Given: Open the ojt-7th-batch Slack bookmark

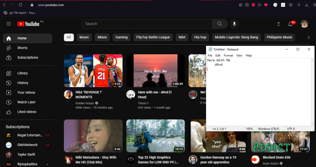Looking at the screenshot, I should pyautogui.click(x=20, y=13).
